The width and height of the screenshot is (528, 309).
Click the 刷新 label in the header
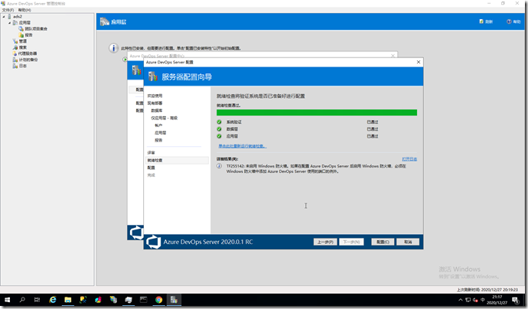pos(489,21)
